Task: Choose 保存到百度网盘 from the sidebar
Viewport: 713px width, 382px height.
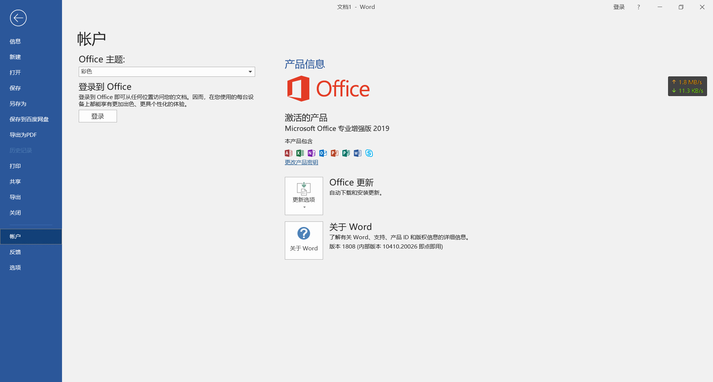Action: [29, 119]
